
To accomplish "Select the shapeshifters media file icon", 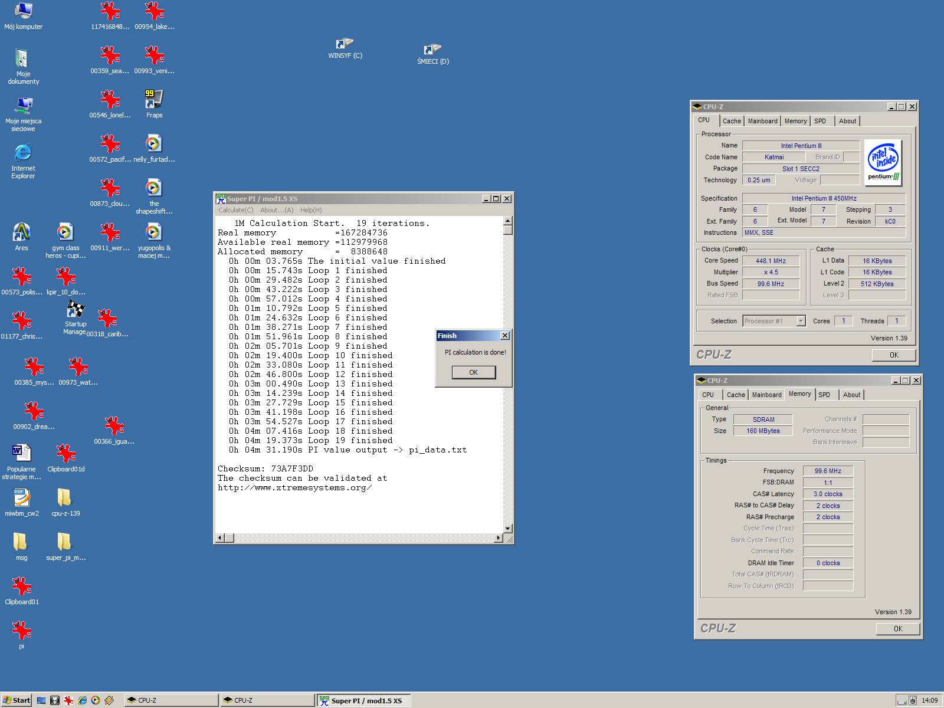I will pyautogui.click(x=154, y=196).
